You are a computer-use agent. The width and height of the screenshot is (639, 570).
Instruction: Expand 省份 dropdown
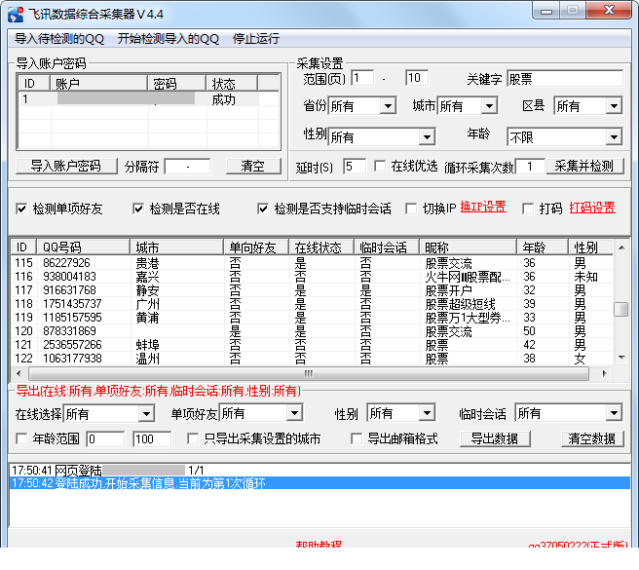click(389, 106)
